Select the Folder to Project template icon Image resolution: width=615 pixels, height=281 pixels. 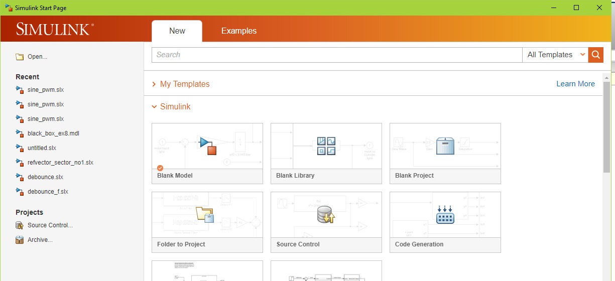205,214
